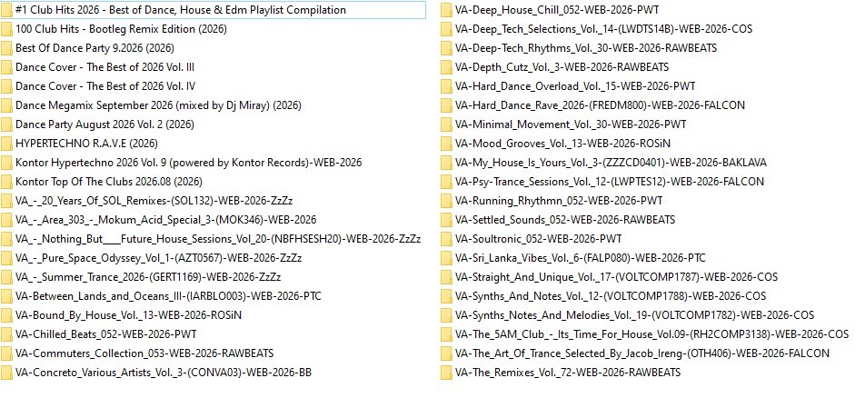Select 'Dance Cover - The Best of 2026 Vol. IV'
The width and height of the screenshot is (855, 398).
(x=105, y=86)
